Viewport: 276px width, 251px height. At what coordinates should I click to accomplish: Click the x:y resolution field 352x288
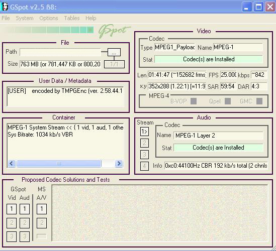[177, 86]
